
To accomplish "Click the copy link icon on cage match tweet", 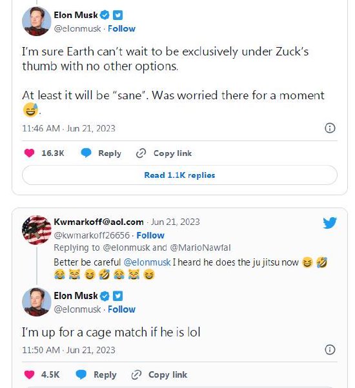I will pyautogui.click(x=136, y=374).
